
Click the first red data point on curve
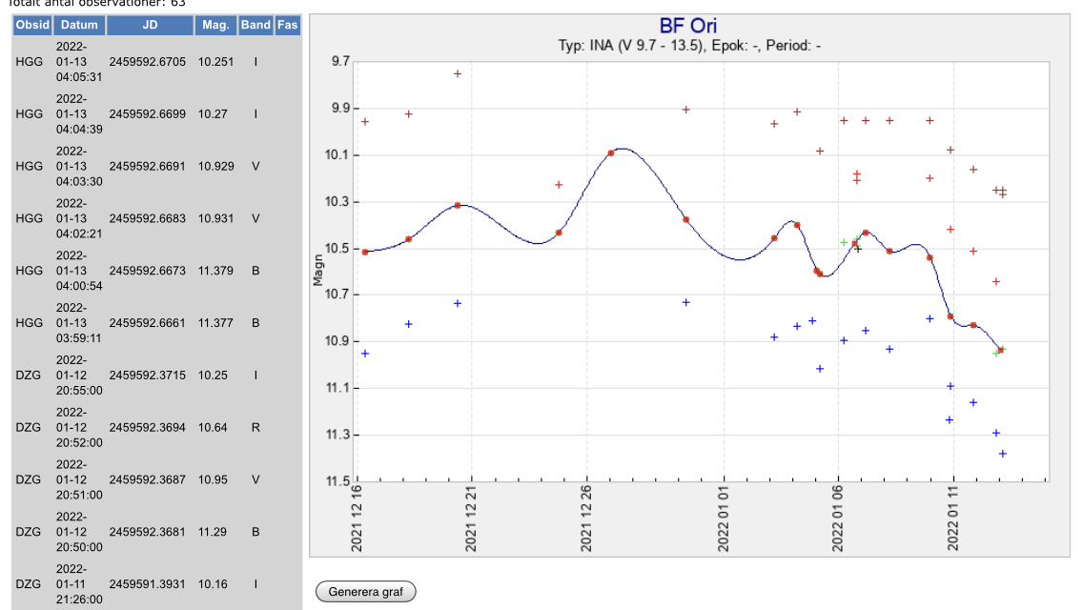click(x=365, y=252)
